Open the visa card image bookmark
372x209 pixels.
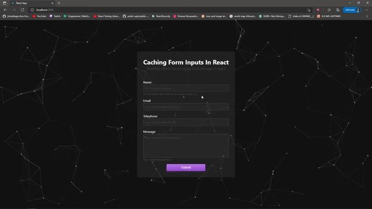pyautogui.click(x=214, y=16)
